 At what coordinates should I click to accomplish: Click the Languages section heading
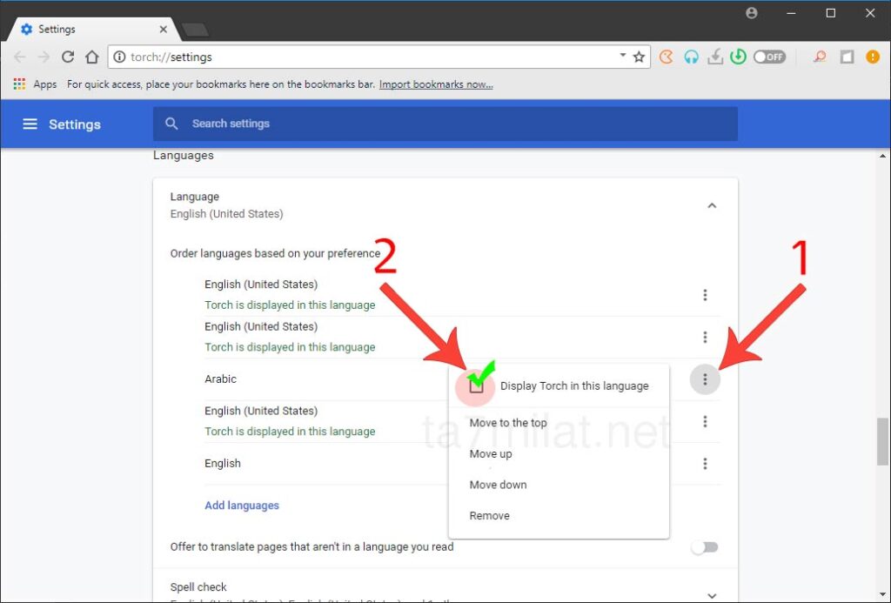[x=184, y=155]
